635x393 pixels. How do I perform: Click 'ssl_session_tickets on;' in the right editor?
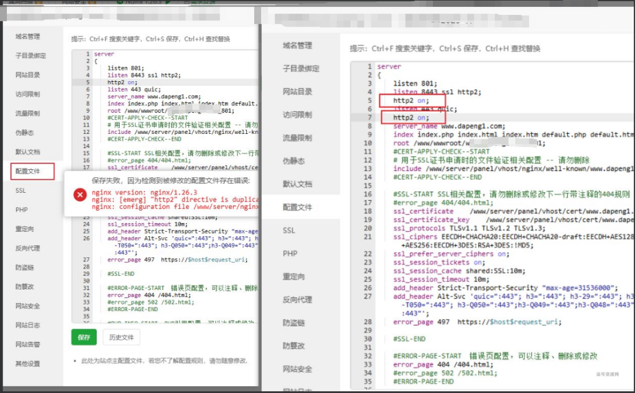click(439, 262)
